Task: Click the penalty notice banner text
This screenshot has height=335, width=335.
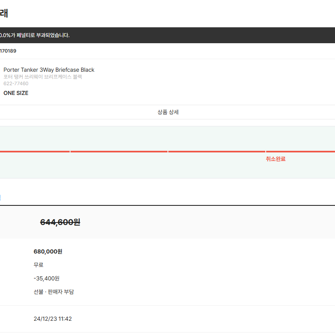Action: tap(35, 35)
